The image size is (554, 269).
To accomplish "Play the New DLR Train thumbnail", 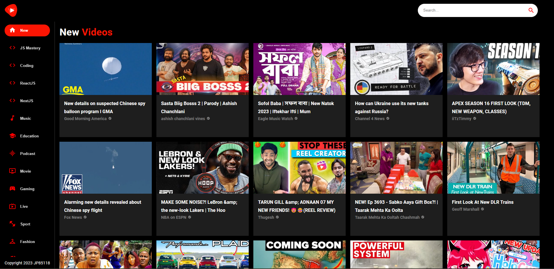I will (493, 168).
